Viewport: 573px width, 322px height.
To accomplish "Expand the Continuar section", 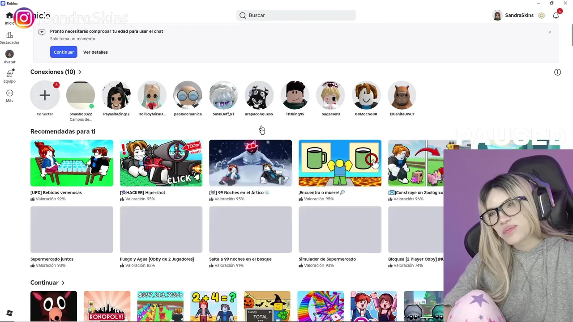I will pyautogui.click(x=47, y=283).
